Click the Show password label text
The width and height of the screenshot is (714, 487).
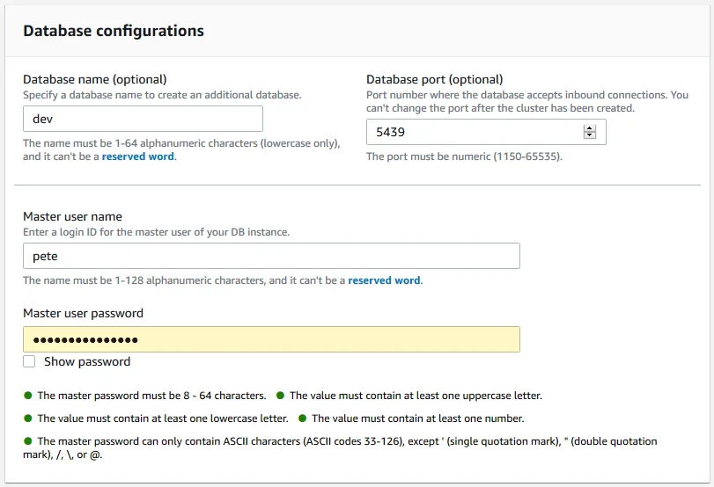tap(87, 361)
